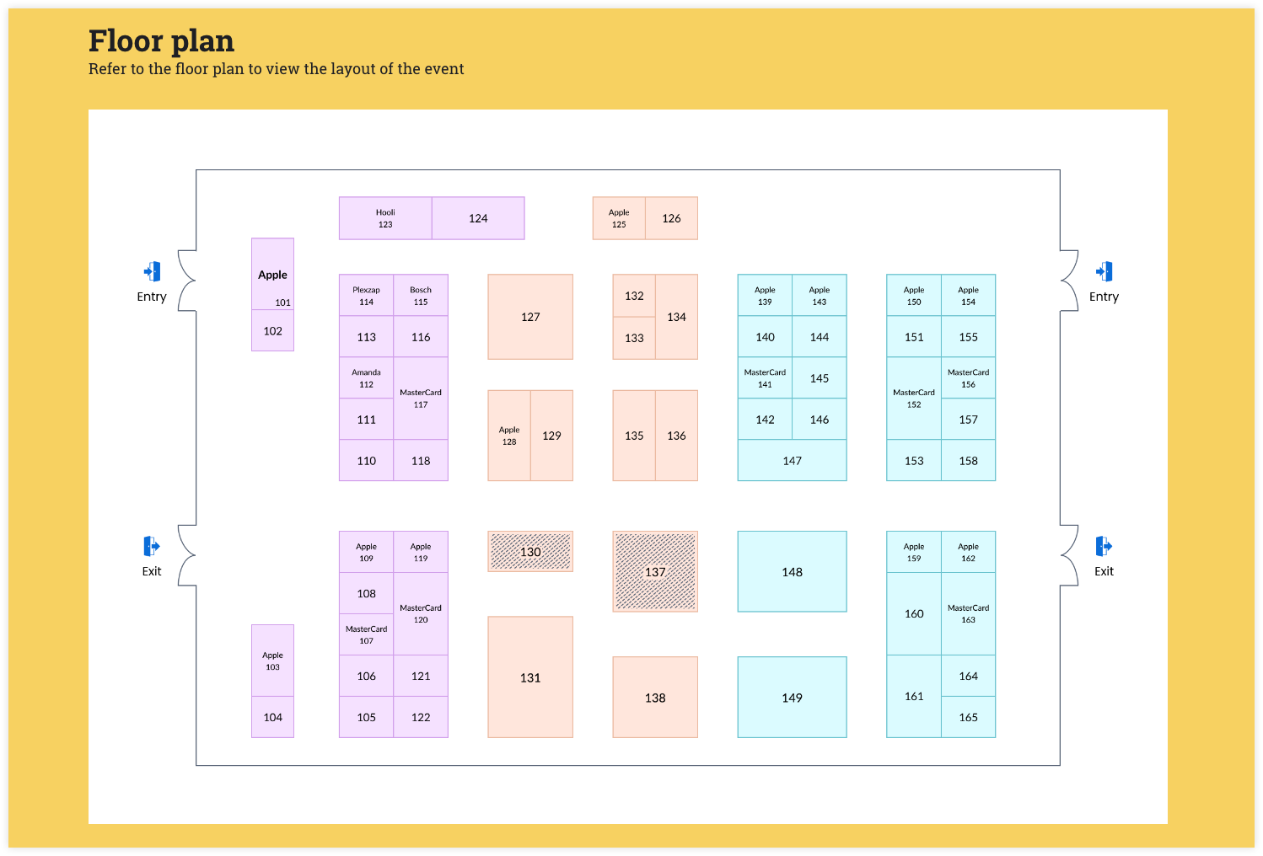Select the hatched booth 137
The width and height of the screenshot is (1263, 856).
pyautogui.click(x=655, y=571)
